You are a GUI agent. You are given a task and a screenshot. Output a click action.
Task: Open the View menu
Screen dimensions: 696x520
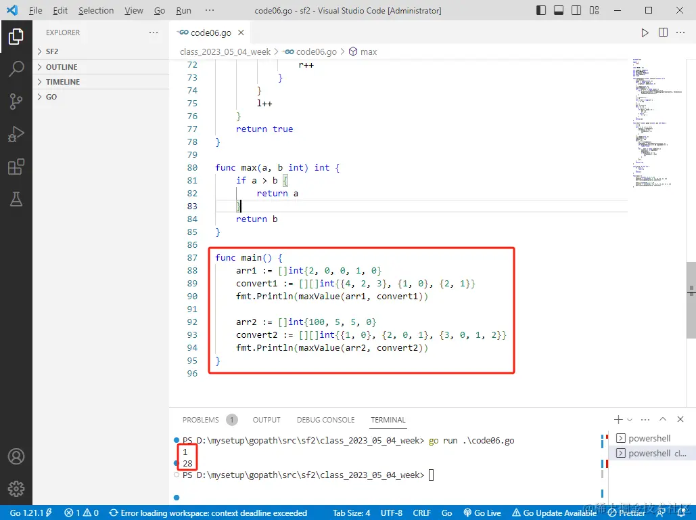[134, 10]
